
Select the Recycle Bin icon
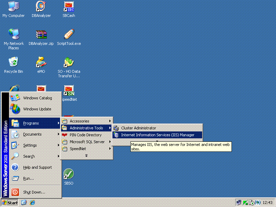pyautogui.click(x=13, y=65)
